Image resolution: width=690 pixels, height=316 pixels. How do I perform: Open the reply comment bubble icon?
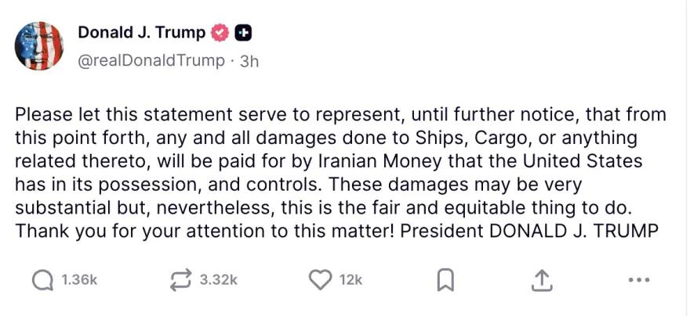[44, 279]
